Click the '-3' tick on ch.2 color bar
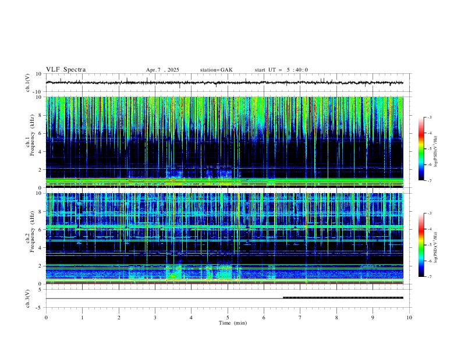Image resolution: width=461 pixels, height=356 pixels. (429, 213)
